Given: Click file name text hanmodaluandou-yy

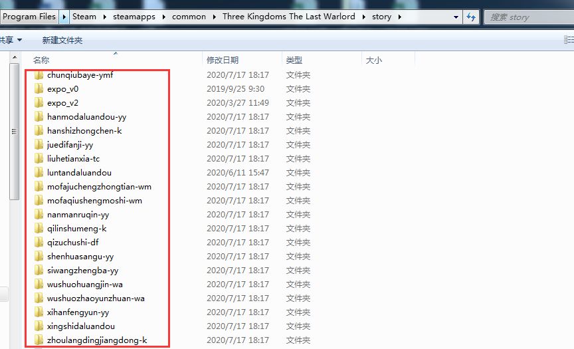Looking at the screenshot, I should click(87, 117).
